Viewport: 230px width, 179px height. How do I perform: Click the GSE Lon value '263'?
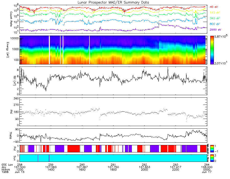176,165
